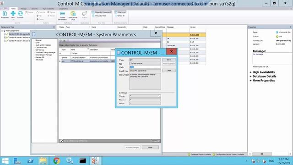Select Batch Impact Manager category
293x165 pixels.
44,55
